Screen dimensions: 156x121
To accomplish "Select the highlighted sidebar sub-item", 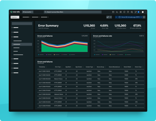I will pyautogui.click(x=22, y=45).
